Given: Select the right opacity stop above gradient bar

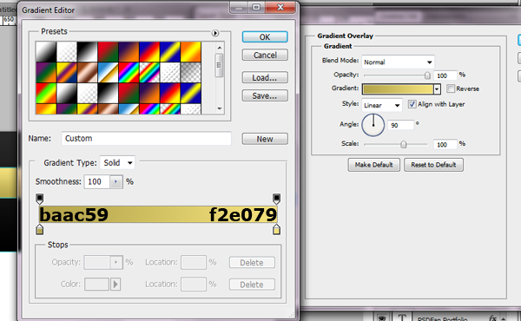Looking at the screenshot, I should click(x=276, y=199).
